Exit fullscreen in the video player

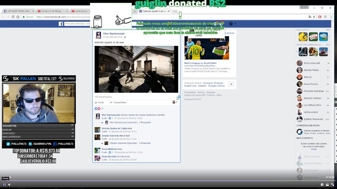click(333, 185)
